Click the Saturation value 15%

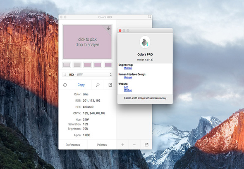[x=86, y=124]
